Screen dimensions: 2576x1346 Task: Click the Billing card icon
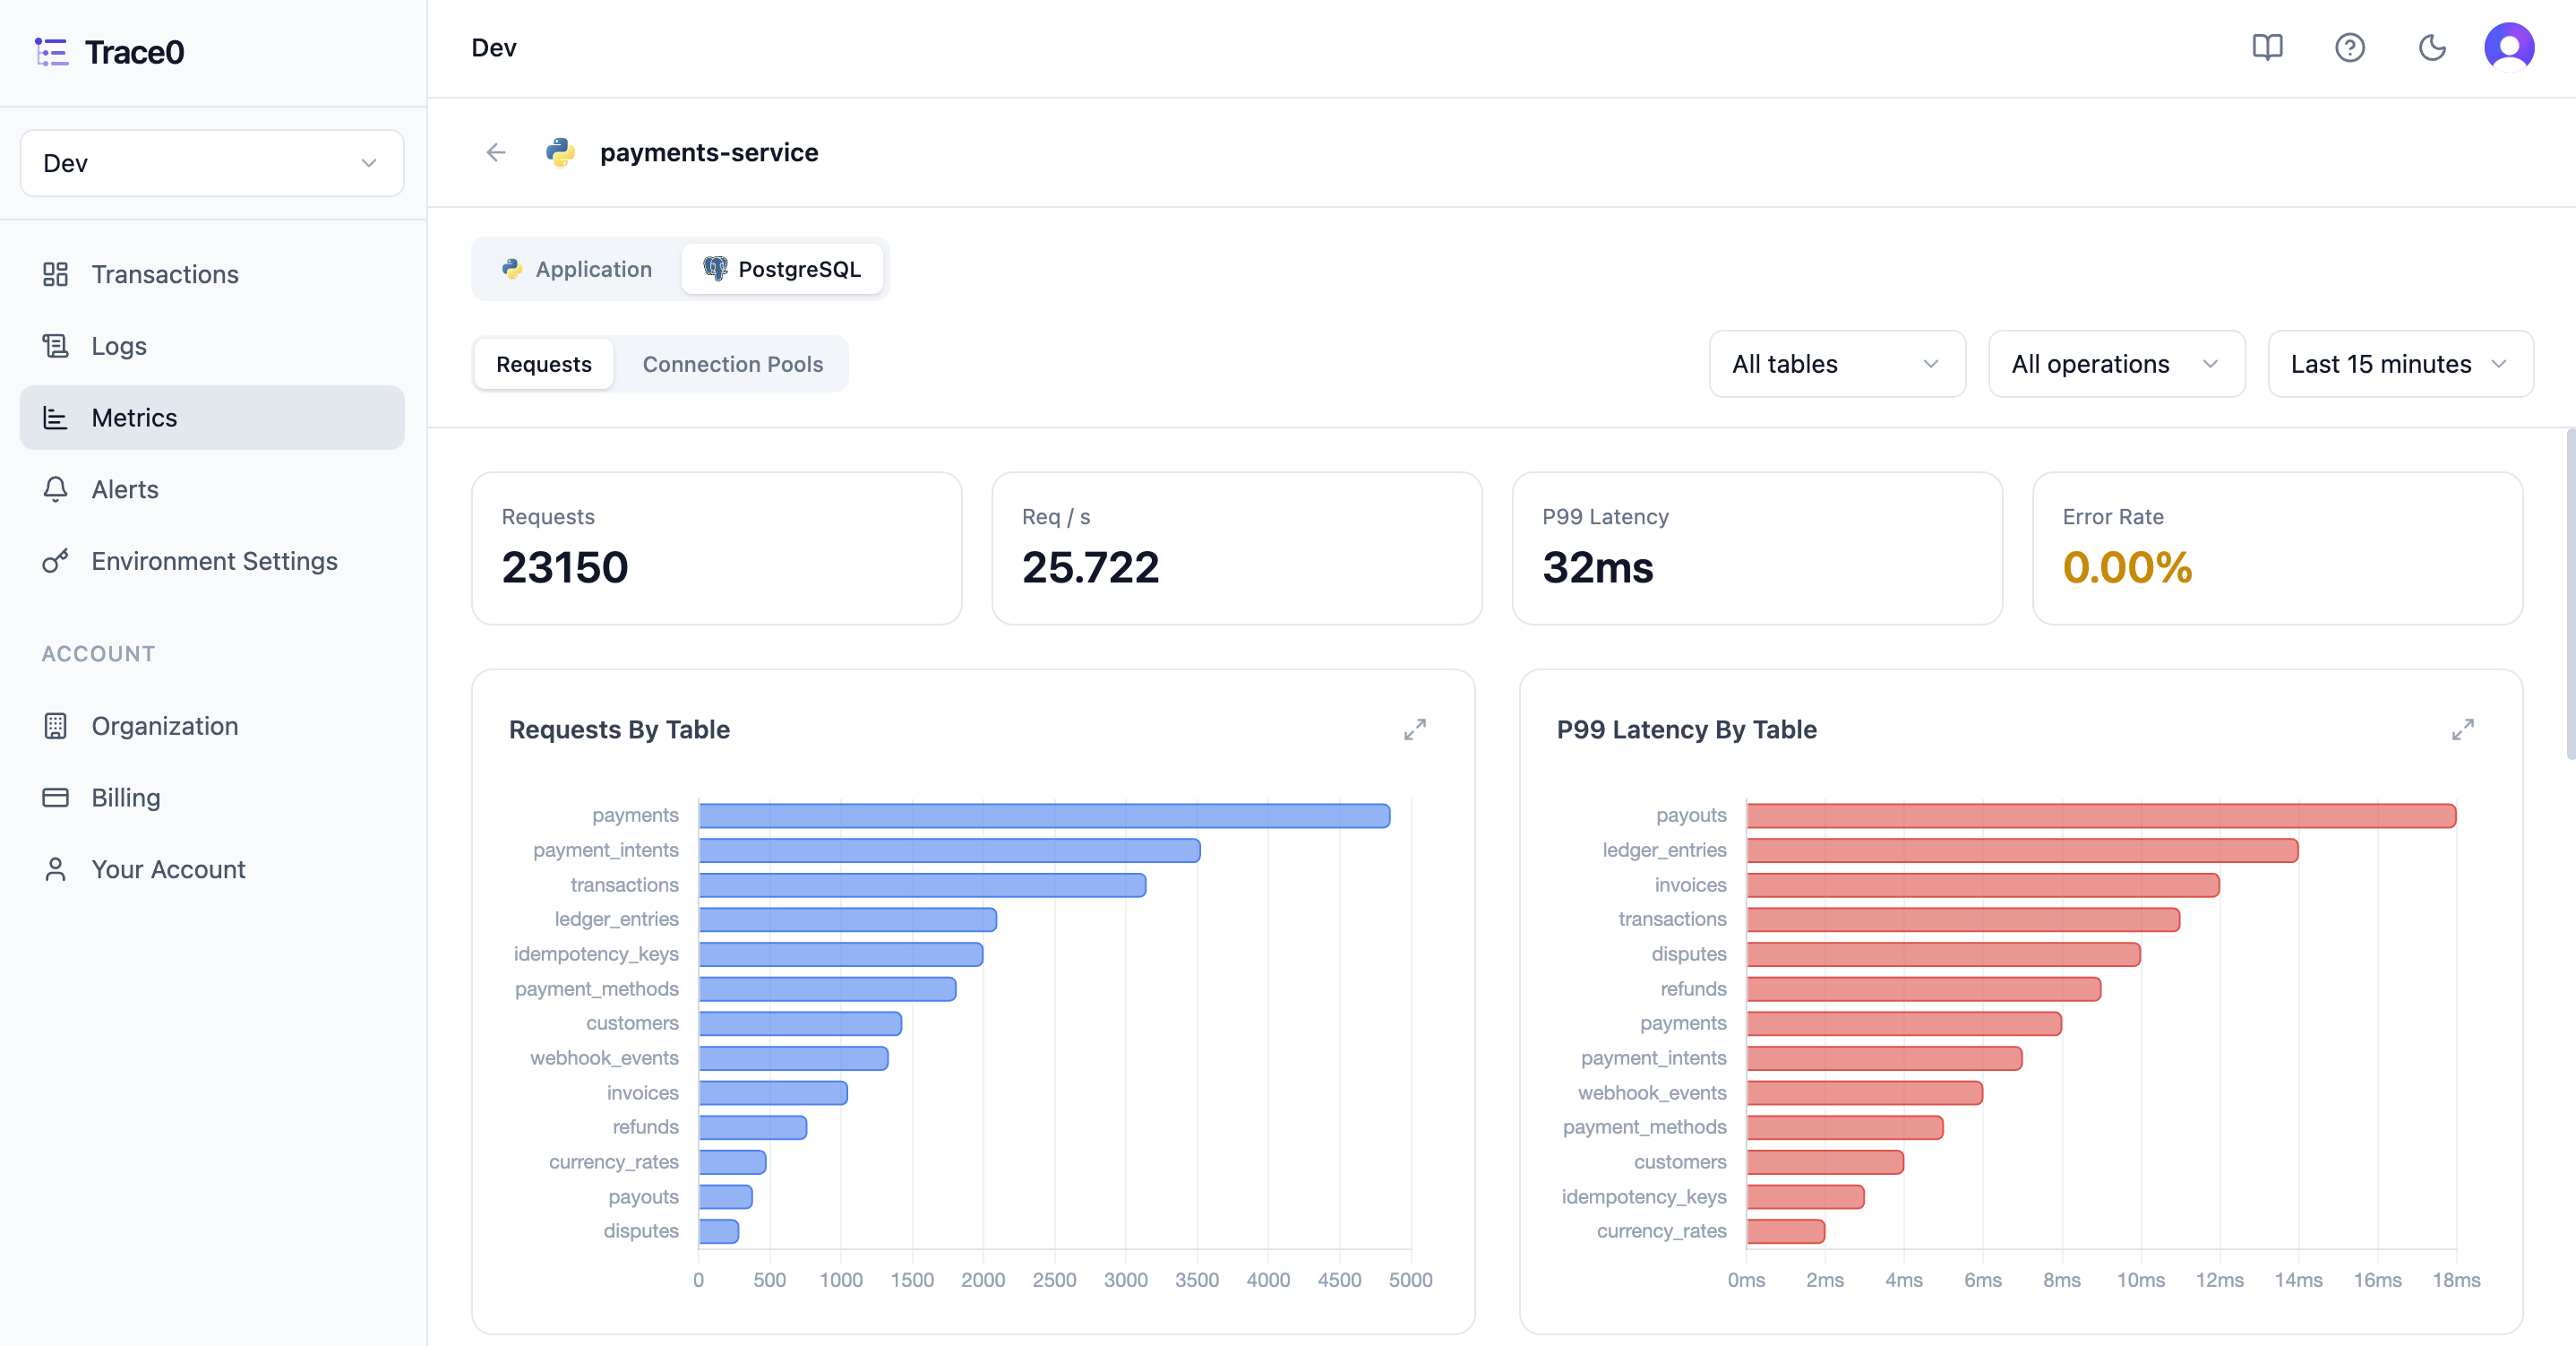[56, 798]
